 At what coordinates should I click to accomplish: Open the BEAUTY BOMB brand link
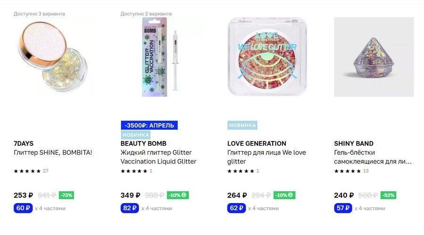coord(143,143)
